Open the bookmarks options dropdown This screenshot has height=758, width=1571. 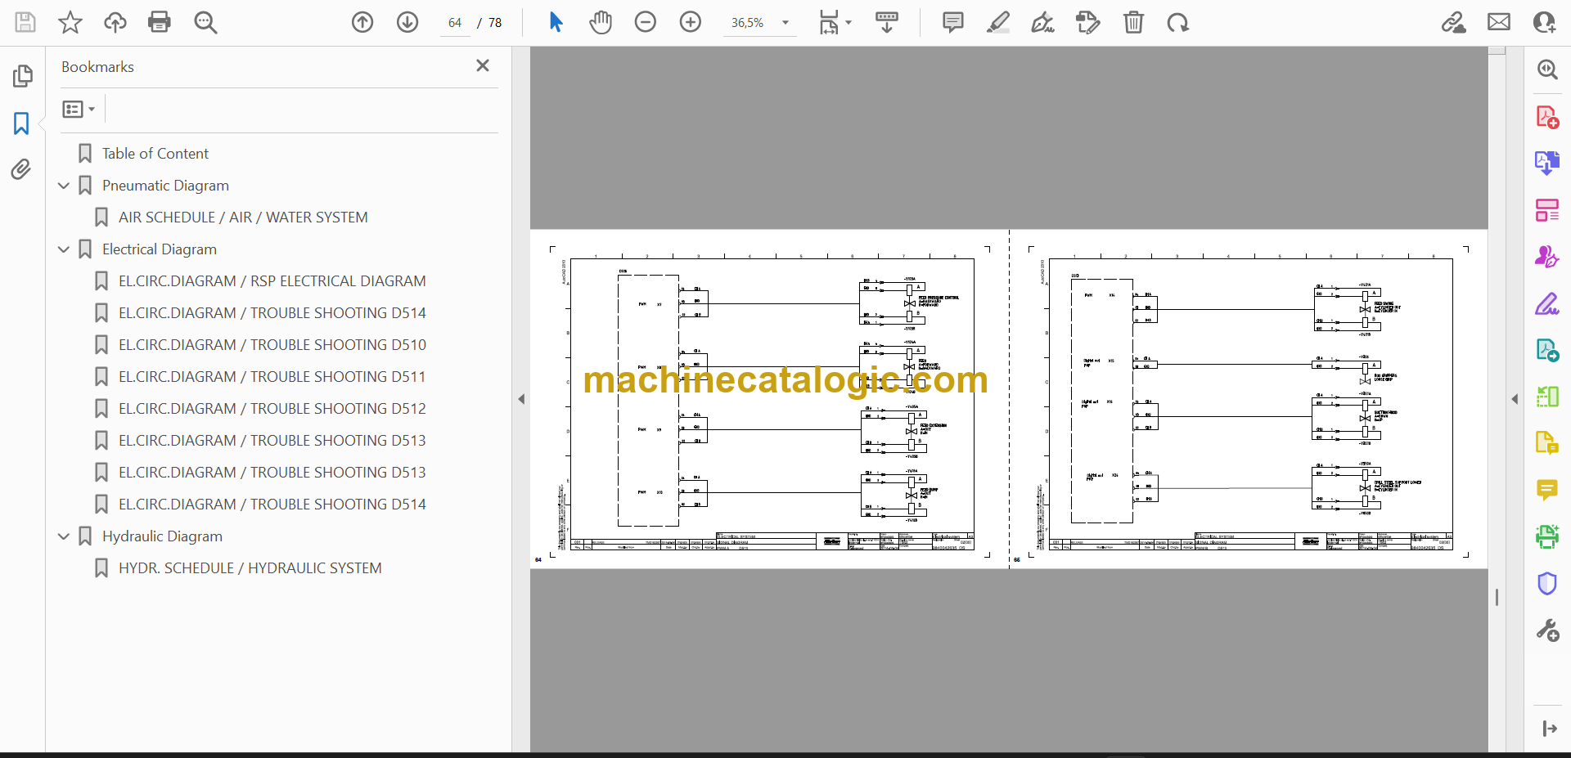click(x=79, y=109)
